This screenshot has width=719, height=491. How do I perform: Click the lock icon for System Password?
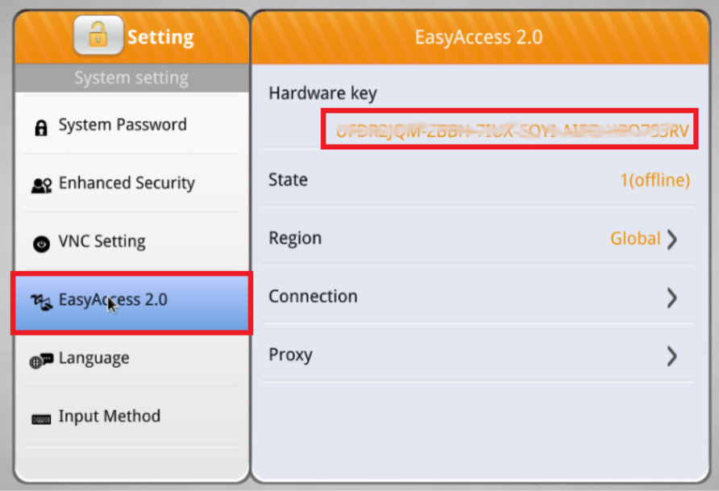coord(41,128)
